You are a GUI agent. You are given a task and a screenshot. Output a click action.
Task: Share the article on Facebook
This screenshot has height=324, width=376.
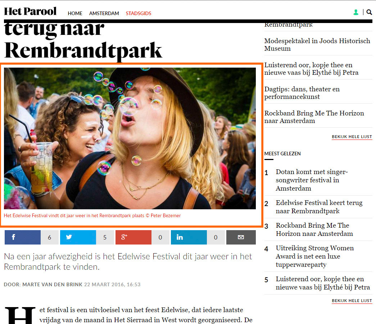[x=23, y=237]
